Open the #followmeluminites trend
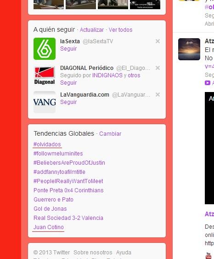This screenshot has height=259, width=214. (58, 154)
